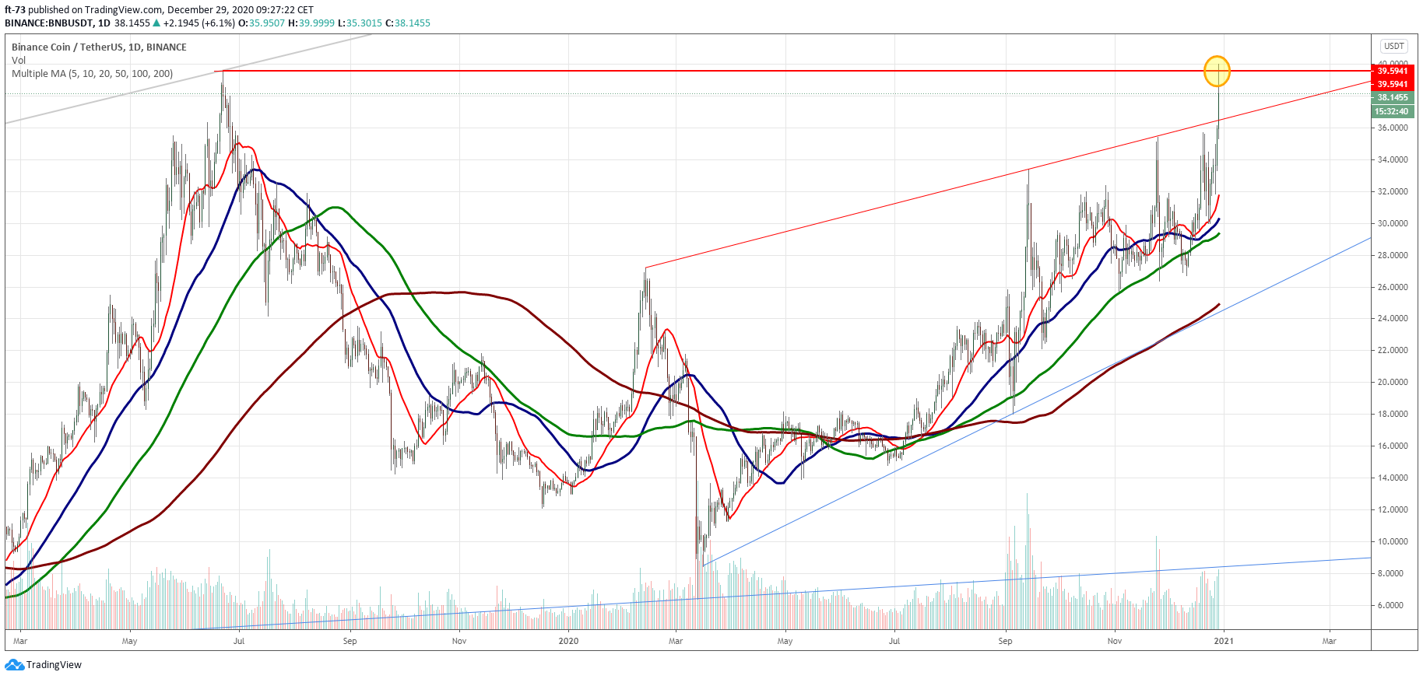This screenshot has height=679, width=1423.
Task: Click the 36.0000 price axis label
Action: pyautogui.click(x=1393, y=128)
